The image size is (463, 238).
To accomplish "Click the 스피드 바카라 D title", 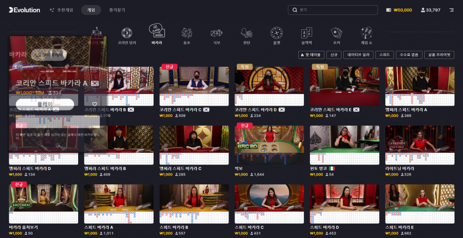I will coord(324,227).
